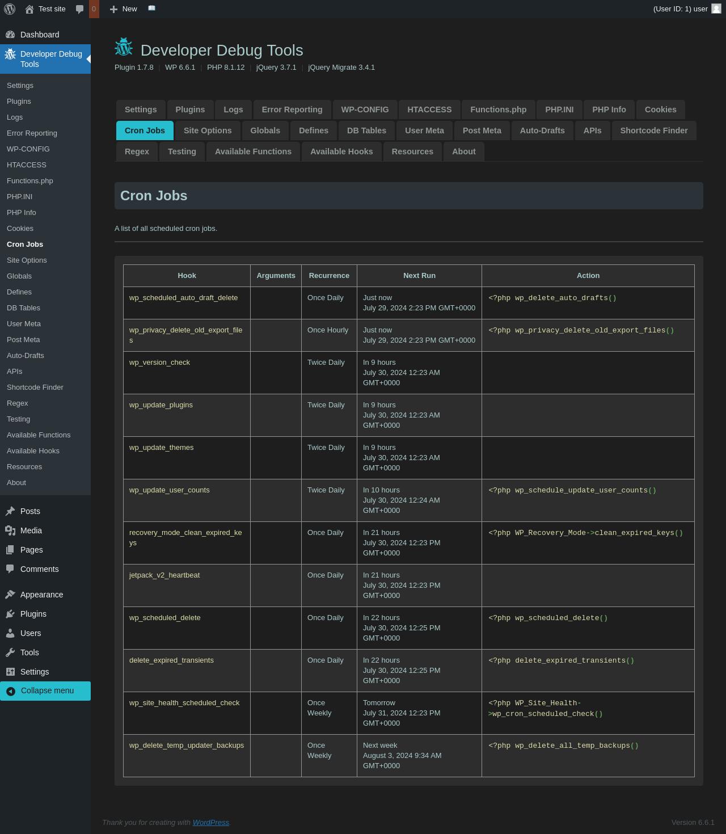Viewport: 726px width, 834px height.
Task: Select Auto-Drafts in sidebar submenu
Action: coord(26,356)
